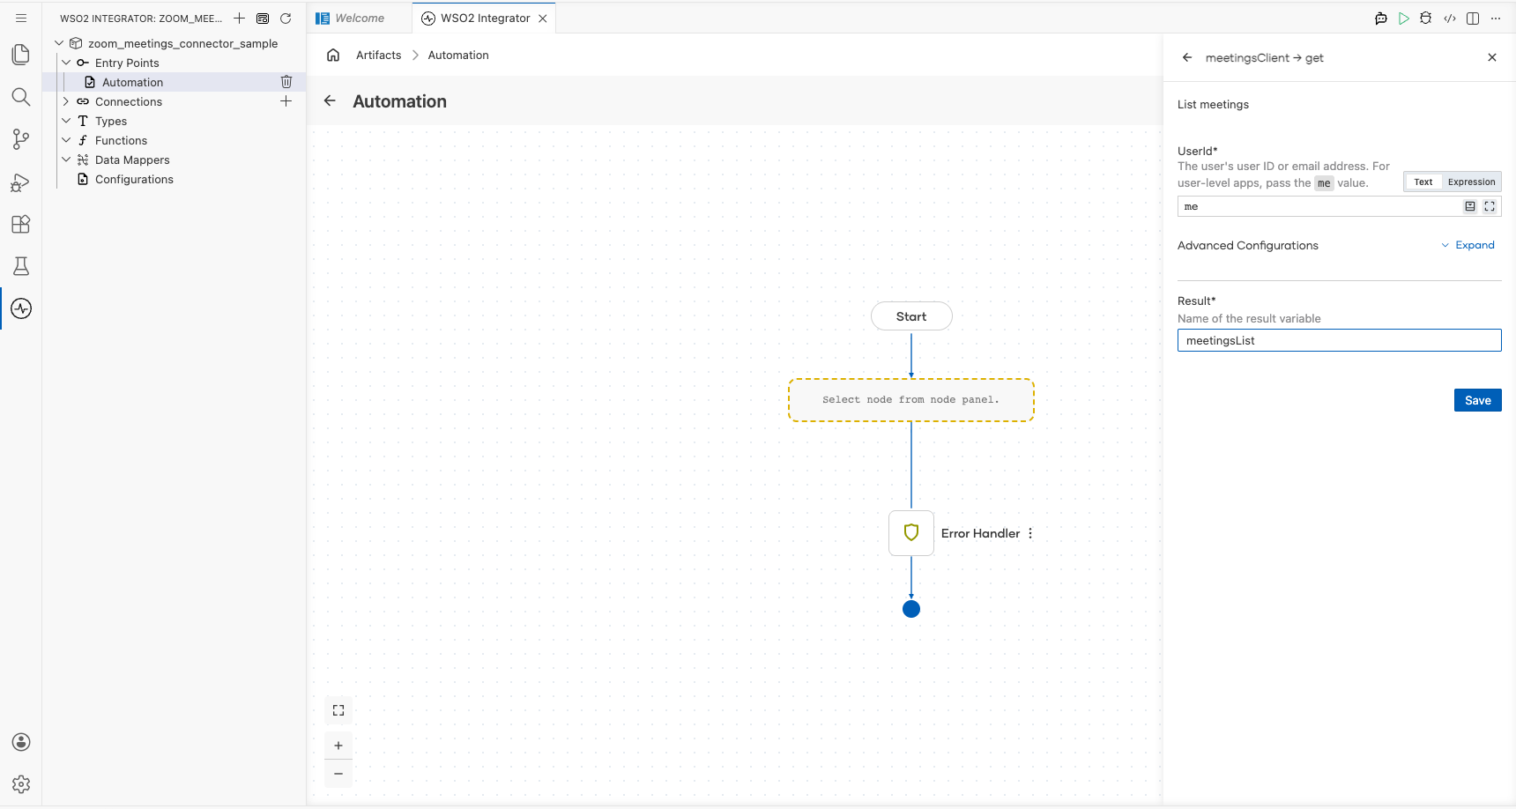Switch UserId input to Expression mode
The width and height of the screenshot is (1516, 809).
pyautogui.click(x=1471, y=182)
